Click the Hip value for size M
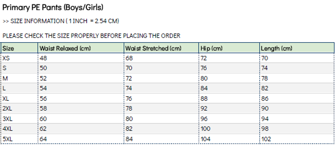Viewport: 336px width, 146px height. pyautogui.click(x=204, y=78)
